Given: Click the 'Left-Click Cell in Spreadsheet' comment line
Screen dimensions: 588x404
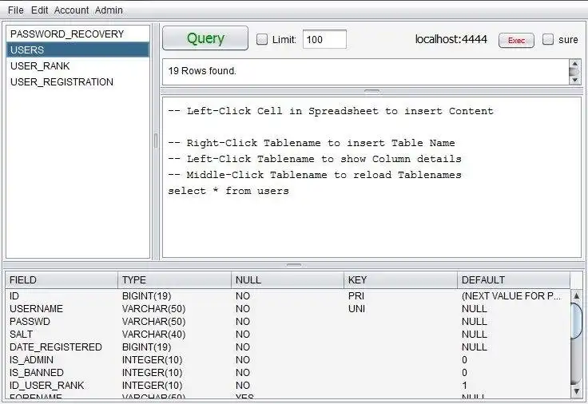Looking at the screenshot, I should click(x=331, y=111).
